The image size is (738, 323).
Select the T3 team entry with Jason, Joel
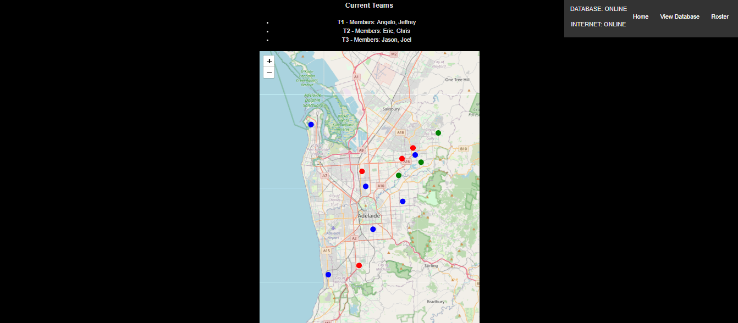tap(377, 40)
